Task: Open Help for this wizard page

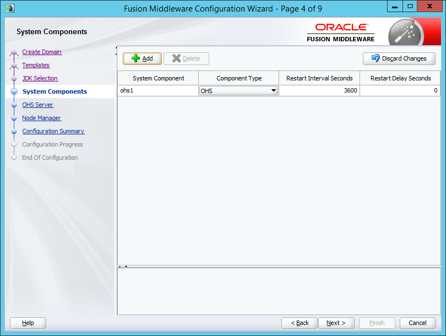Action: [28, 323]
